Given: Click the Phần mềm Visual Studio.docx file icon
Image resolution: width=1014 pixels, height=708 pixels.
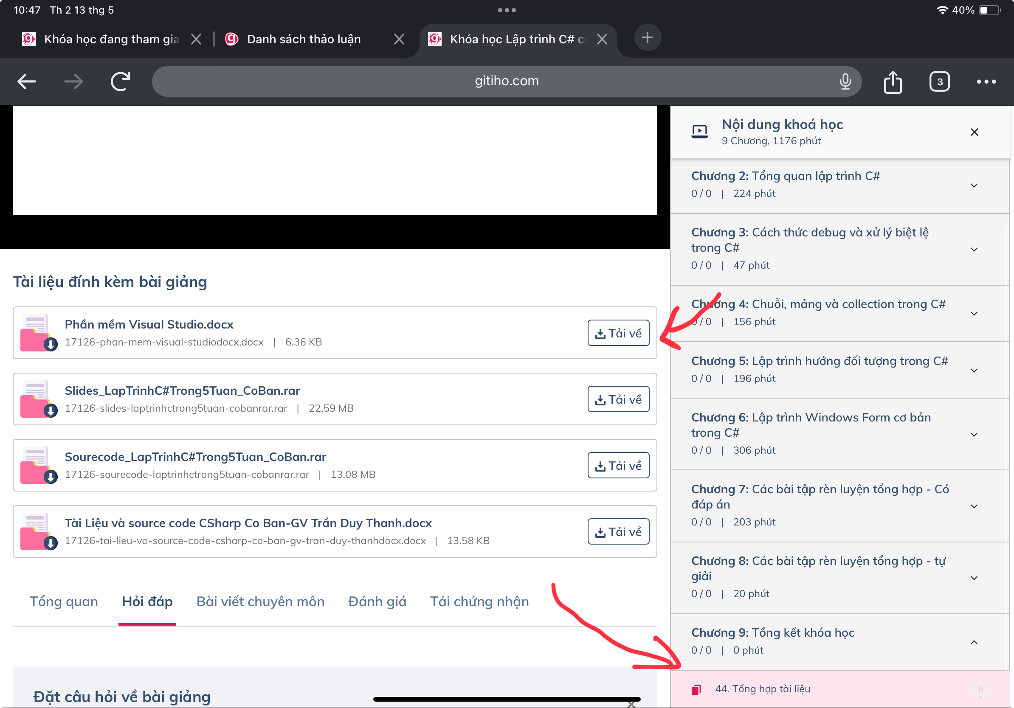Looking at the screenshot, I should [x=37, y=333].
